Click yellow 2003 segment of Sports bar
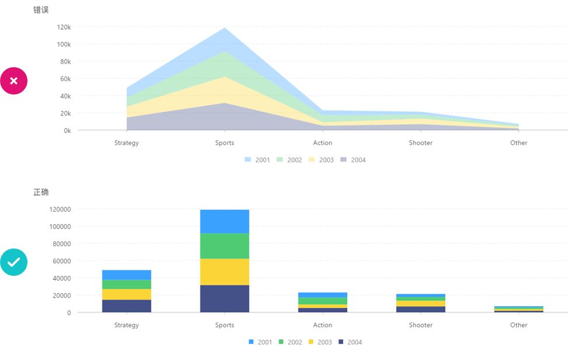The image size is (586, 358). [x=224, y=272]
